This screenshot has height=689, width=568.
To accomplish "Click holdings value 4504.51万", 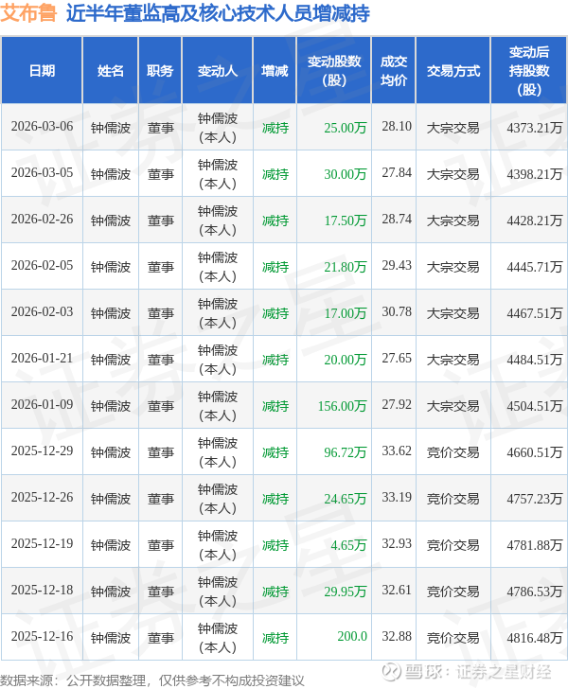I will (534, 406).
